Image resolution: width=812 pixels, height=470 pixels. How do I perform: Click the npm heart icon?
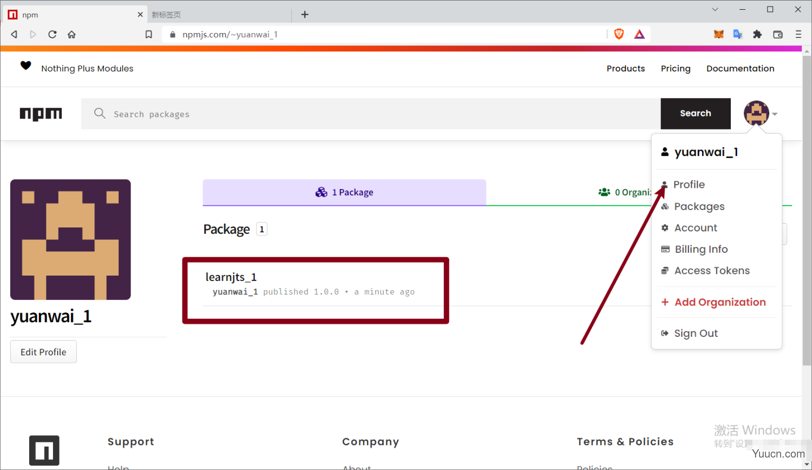tap(25, 66)
